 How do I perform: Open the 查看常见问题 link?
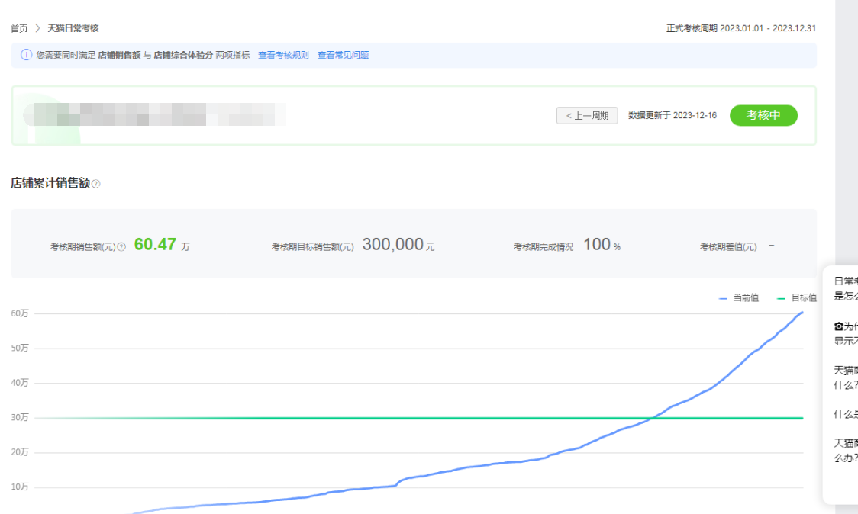343,55
